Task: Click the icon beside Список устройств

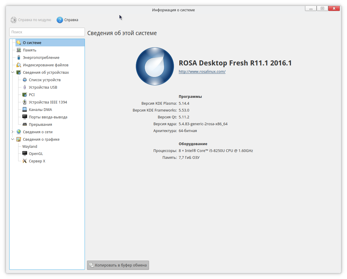Action: point(25,80)
